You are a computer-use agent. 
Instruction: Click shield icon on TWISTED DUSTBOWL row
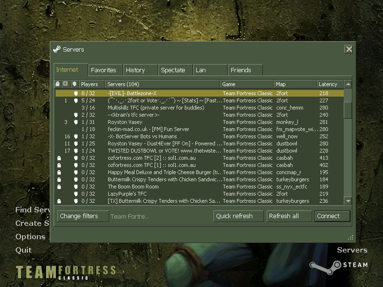pyautogui.click(x=76, y=151)
